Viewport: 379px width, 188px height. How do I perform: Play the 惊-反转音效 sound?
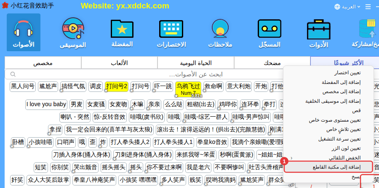click(x=110, y=117)
